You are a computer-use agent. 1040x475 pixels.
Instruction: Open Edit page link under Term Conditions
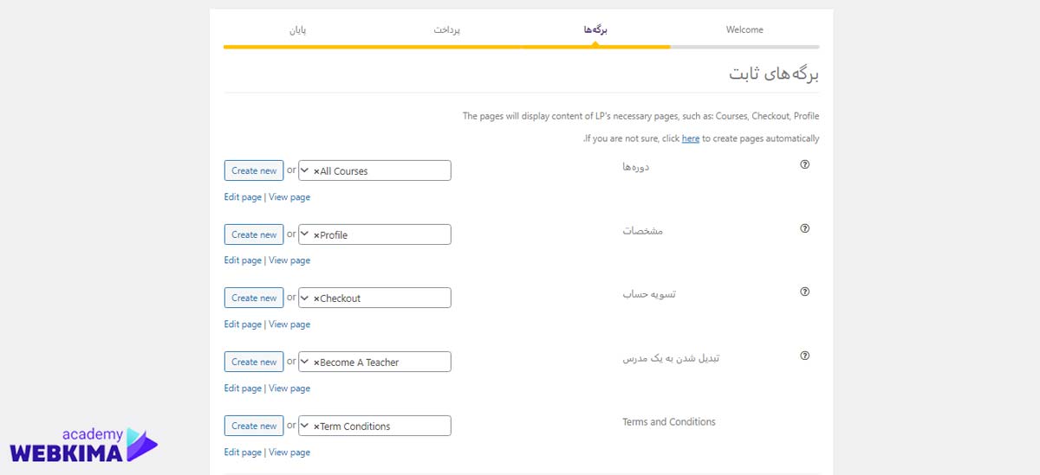[x=243, y=453]
